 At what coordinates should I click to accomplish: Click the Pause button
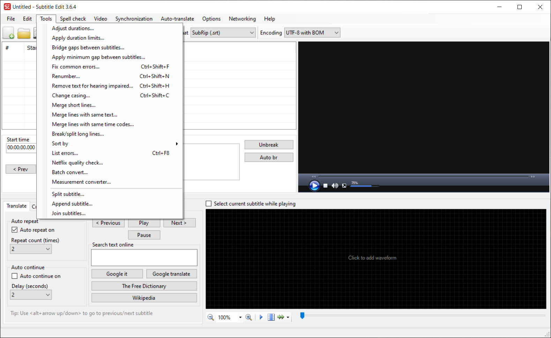(x=144, y=235)
